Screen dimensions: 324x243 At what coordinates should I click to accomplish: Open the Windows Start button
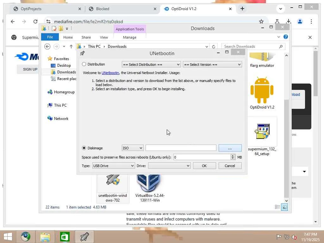tap(8, 237)
